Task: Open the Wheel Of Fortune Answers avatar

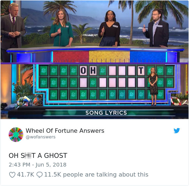Action: [16, 134]
